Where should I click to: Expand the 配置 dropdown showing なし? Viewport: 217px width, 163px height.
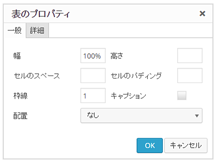pos(142,115)
